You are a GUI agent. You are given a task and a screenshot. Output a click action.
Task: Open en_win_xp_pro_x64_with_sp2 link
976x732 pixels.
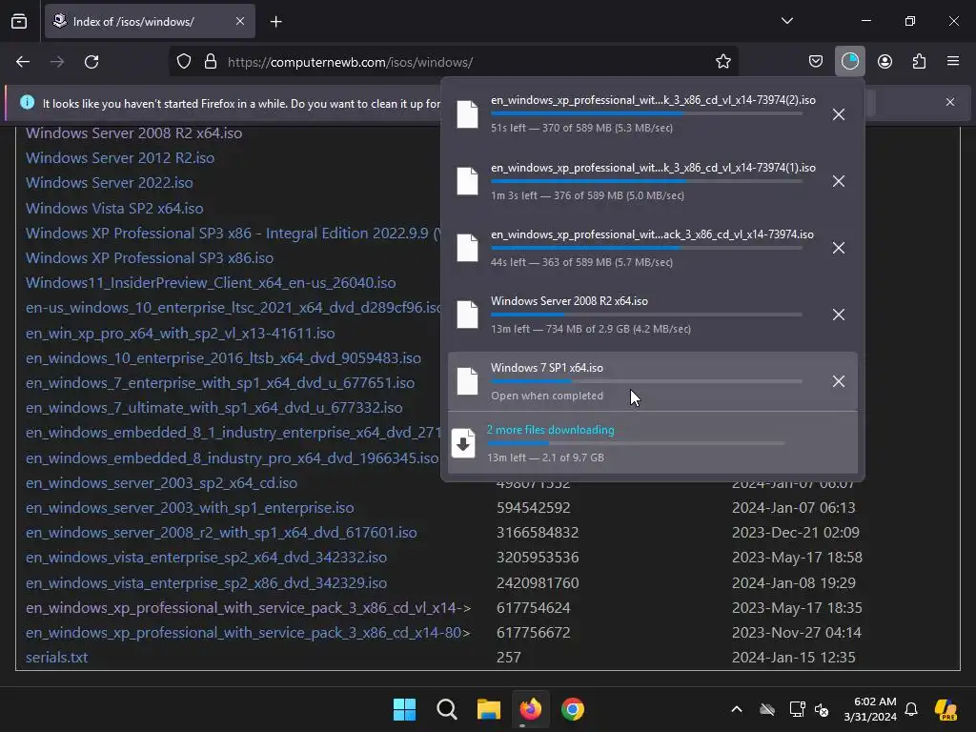click(x=180, y=333)
